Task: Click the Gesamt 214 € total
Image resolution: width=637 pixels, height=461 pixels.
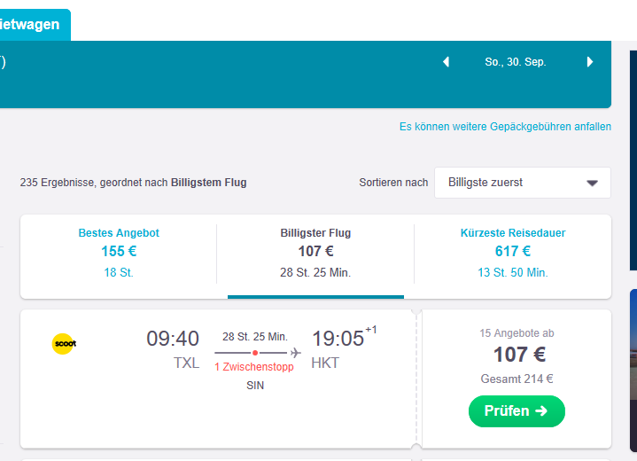Action: point(517,379)
